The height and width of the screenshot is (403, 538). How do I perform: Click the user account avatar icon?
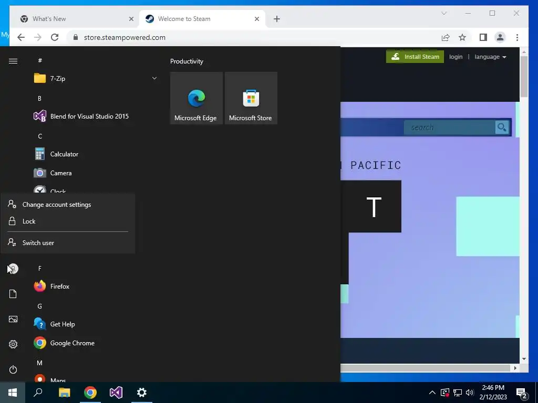coord(13,269)
